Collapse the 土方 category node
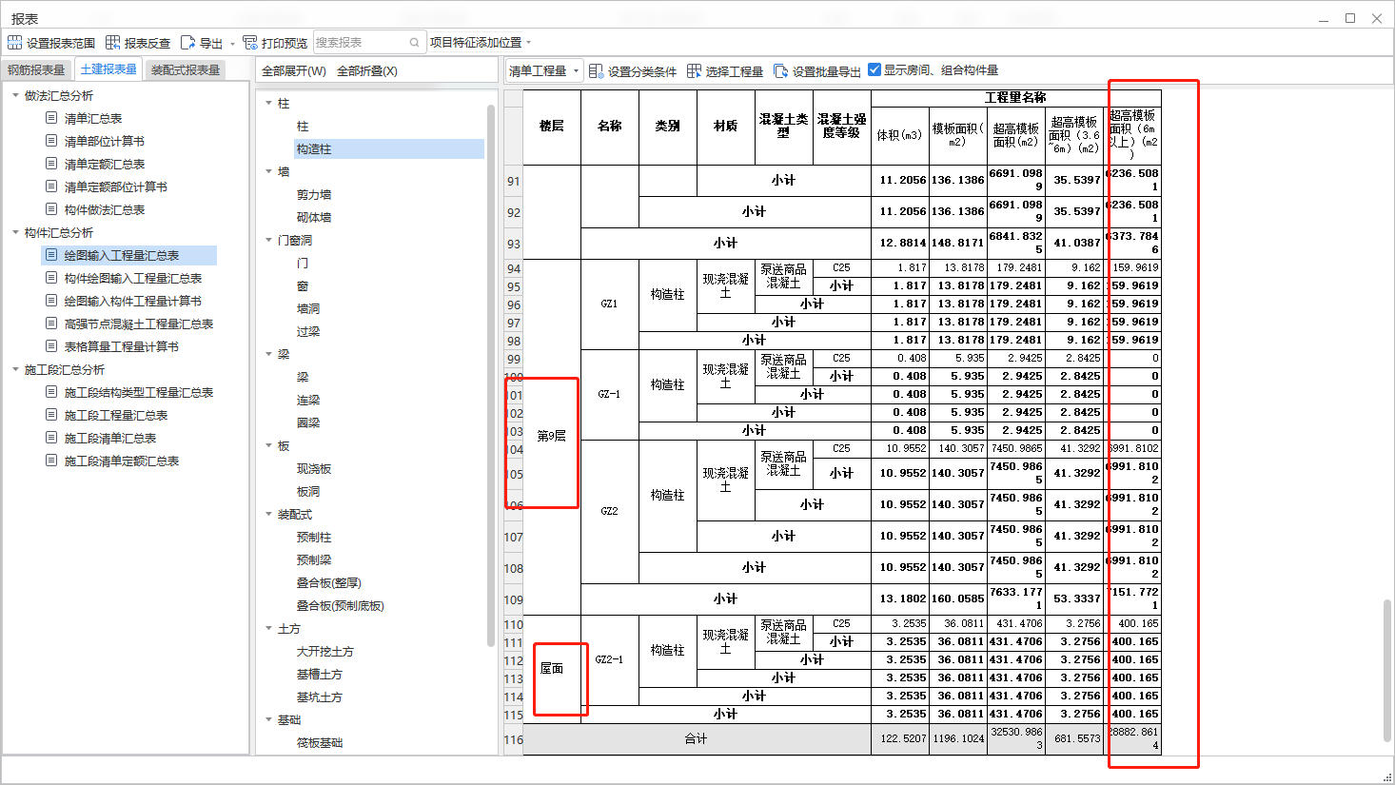 268,628
